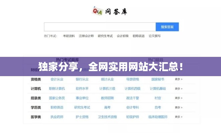Select the 研究生考试 link in 学历类 row
This screenshot has width=221, height=133.
coord(82,107)
